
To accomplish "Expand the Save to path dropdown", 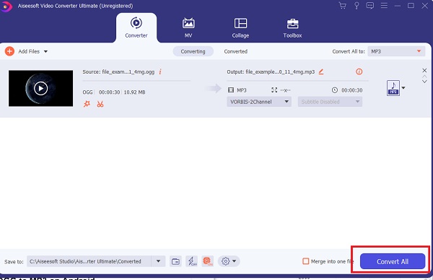I will pyautogui.click(x=158, y=261).
